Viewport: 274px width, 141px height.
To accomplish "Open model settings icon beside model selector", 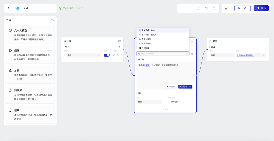I will 192,54.
